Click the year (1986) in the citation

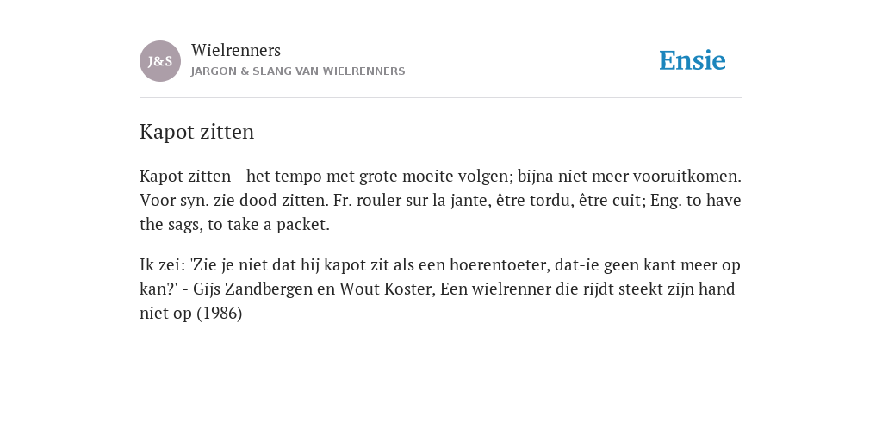pos(220,314)
